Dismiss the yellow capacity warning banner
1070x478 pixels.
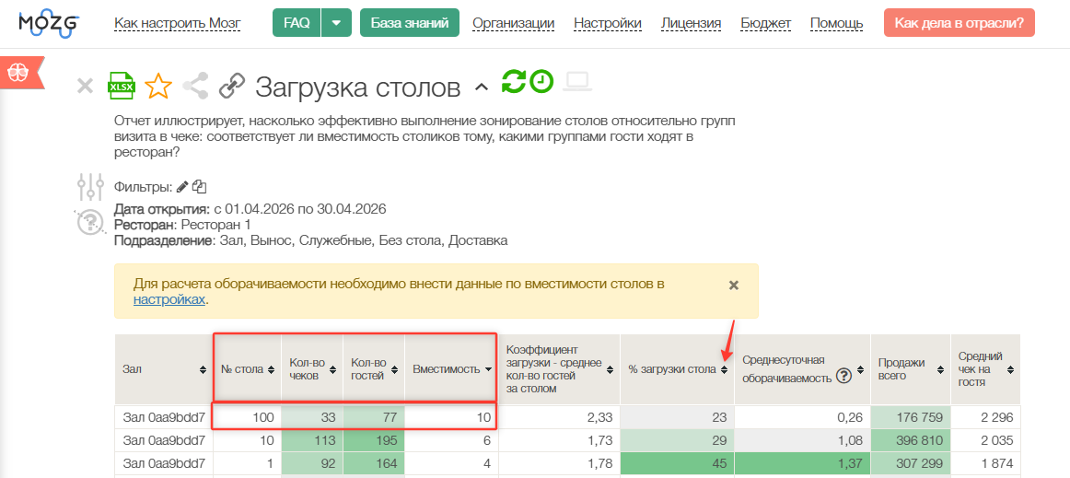click(734, 286)
